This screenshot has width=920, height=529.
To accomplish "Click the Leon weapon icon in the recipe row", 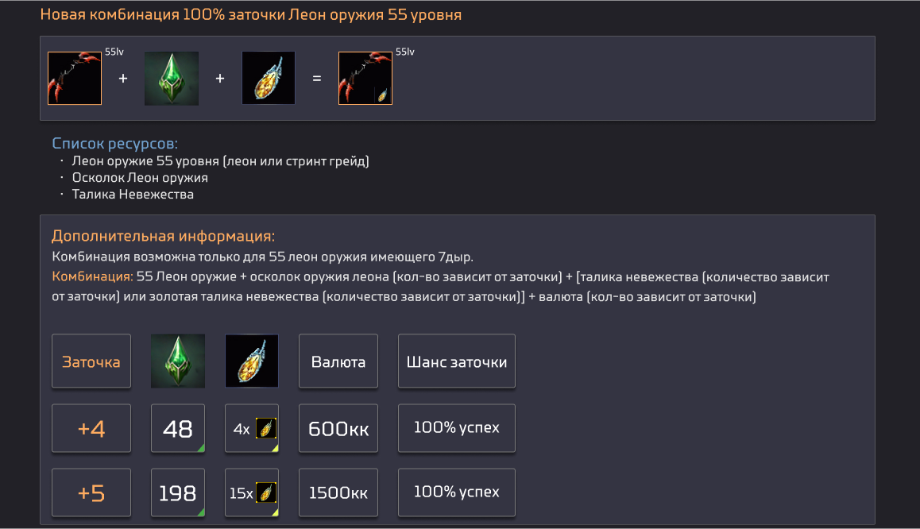I will pyautogui.click(x=75, y=79).
